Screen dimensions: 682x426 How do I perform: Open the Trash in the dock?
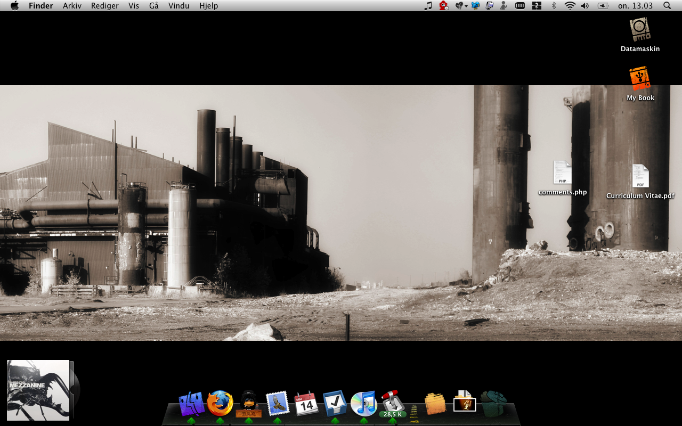(x=493, y=404)
